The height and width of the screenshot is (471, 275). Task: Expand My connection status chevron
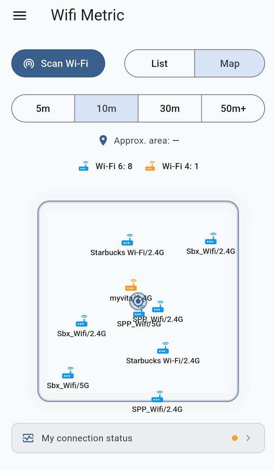pyautogui.click(x=248, y=438)
